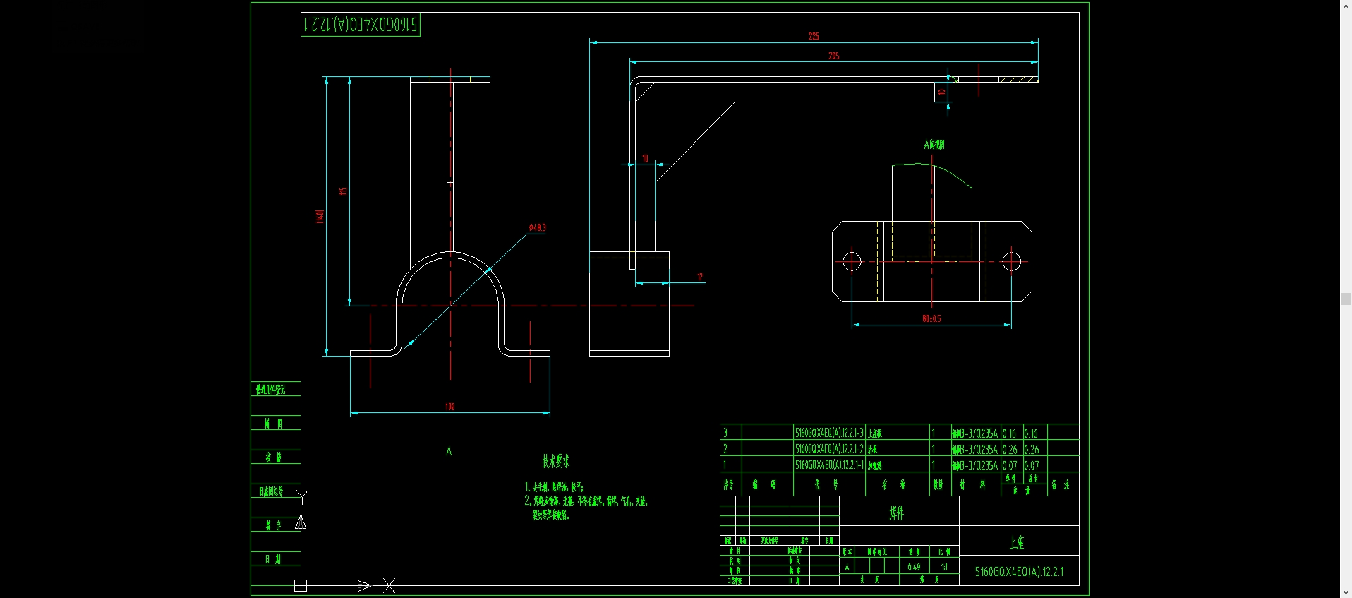Click technical requirement line 2

tap(586, 501)
